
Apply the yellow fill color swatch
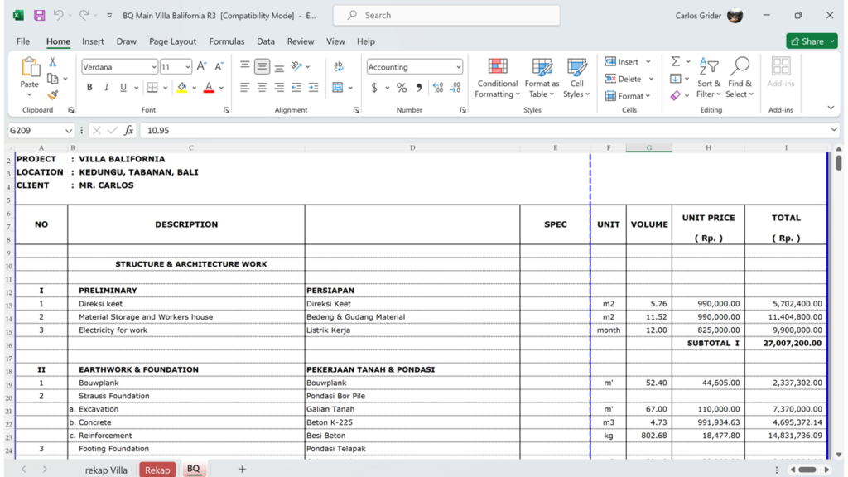[x=182, y=88]
